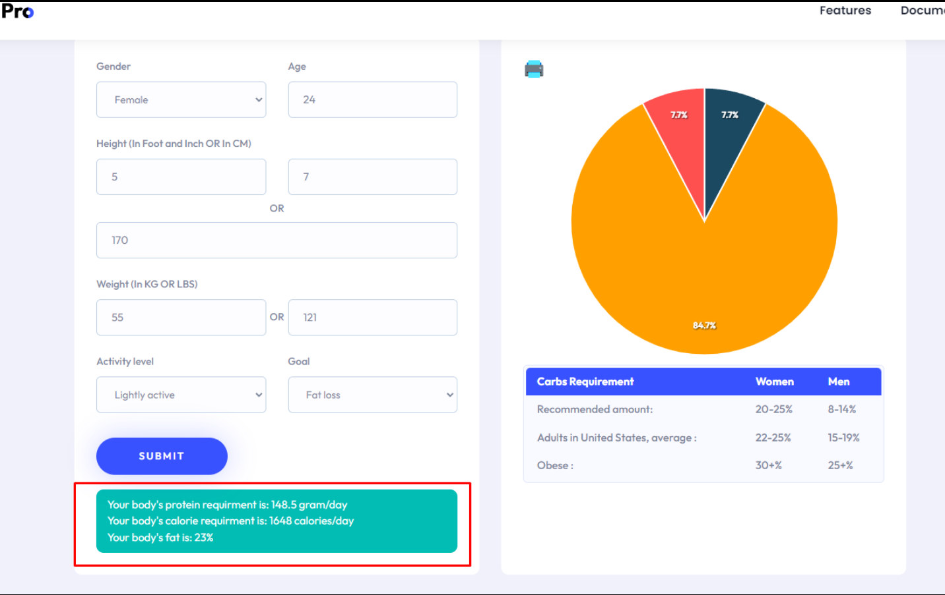Viewport: 945px width, 595px height.
Task: Click the protein requirement 148.5 gram/day result
Action: pyautogui.click(x=227, y=505)
